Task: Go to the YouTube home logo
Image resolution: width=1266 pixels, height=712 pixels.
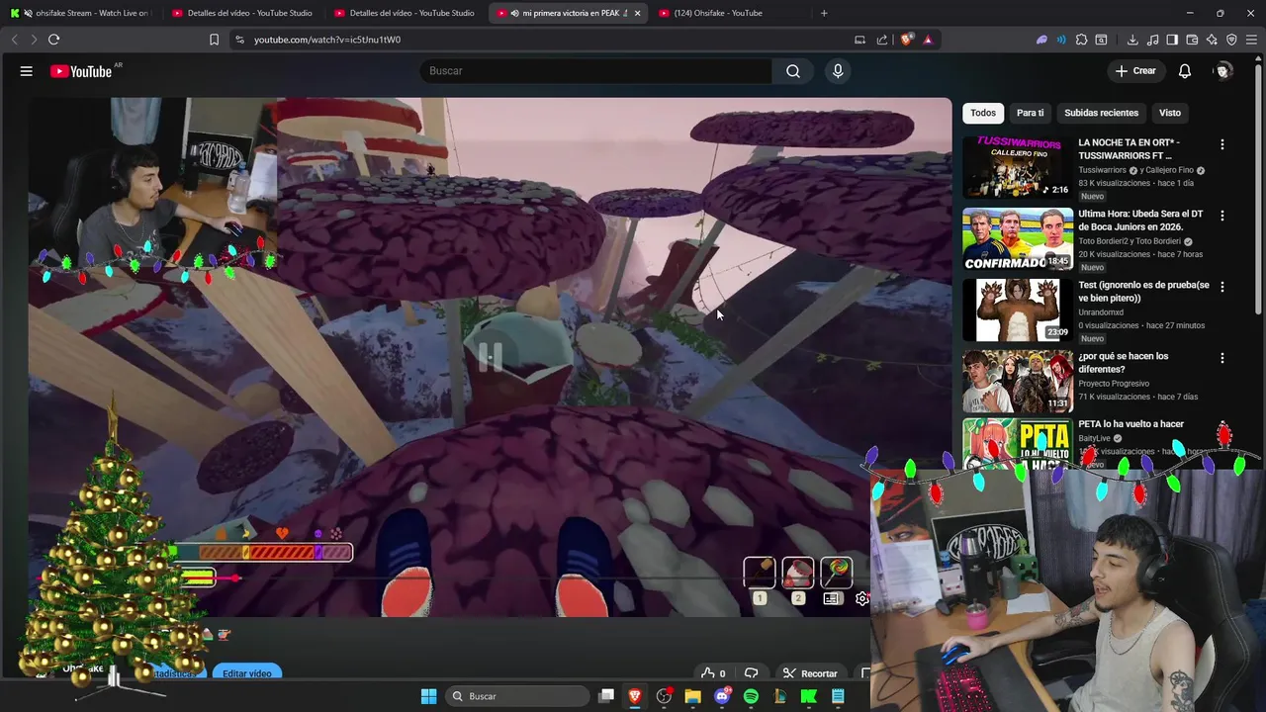Action: 81,71
